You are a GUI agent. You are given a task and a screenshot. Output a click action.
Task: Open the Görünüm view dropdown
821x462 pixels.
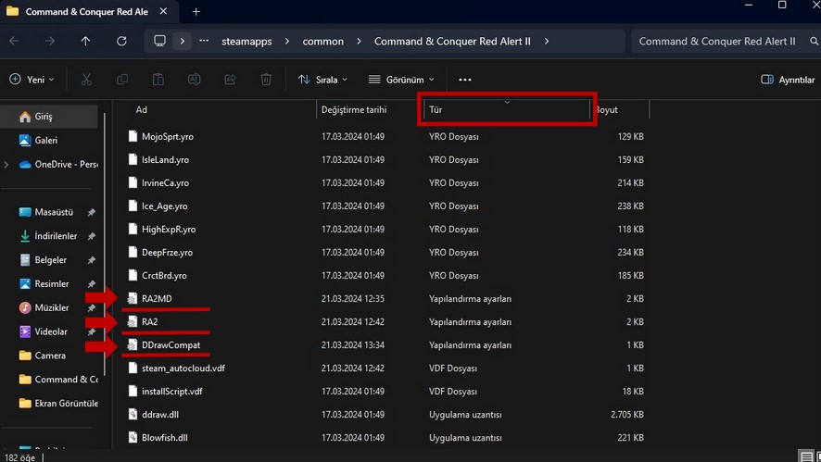point(401,80)
